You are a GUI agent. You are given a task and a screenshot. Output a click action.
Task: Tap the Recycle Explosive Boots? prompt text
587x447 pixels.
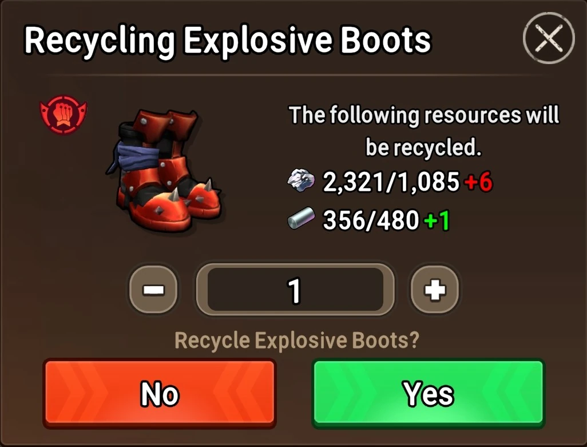pyautogui.click(x=297, y=341)
